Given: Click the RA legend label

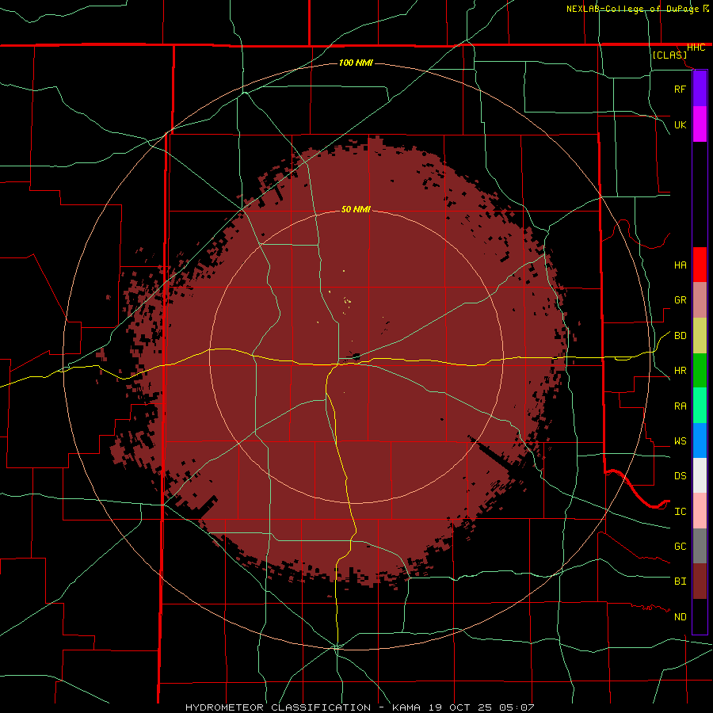Looking at the screenshot, I should point(680,406).
